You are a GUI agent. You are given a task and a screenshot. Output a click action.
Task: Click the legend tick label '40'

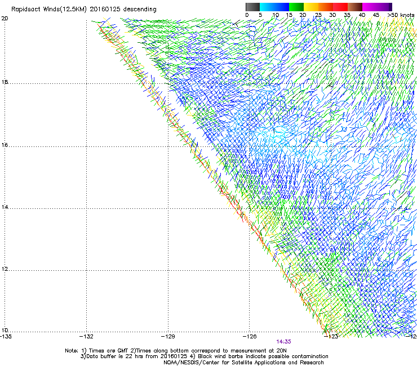pos(362,15)
